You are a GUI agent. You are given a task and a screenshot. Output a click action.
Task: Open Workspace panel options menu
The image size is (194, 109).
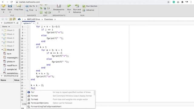point(18,76)
